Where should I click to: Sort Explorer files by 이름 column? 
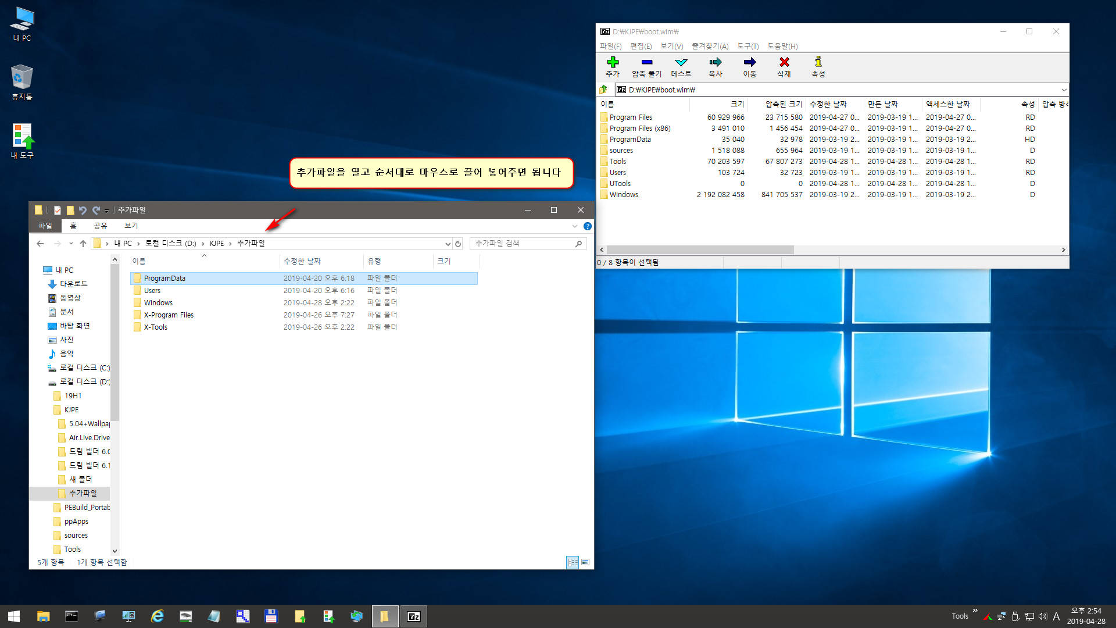click(205, 261)
